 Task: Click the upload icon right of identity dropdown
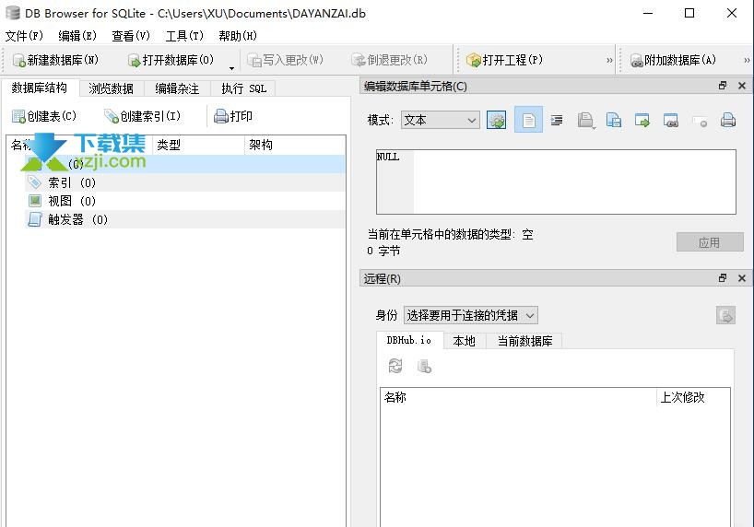click(x=725, y=315)
